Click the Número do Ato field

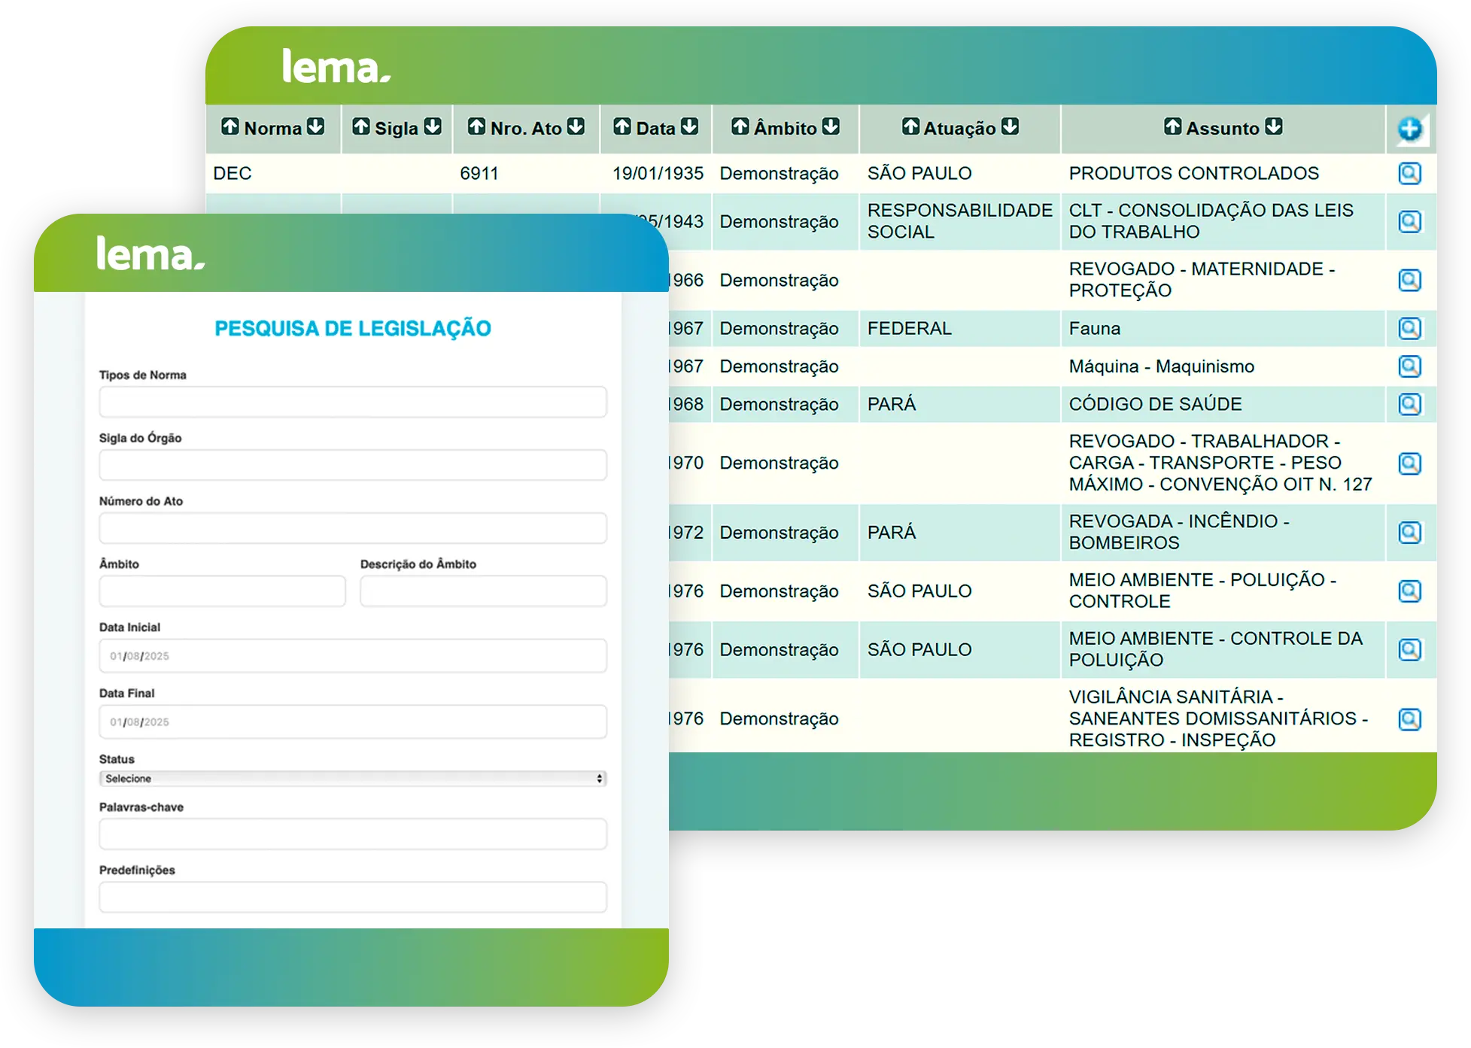[352, 528]
